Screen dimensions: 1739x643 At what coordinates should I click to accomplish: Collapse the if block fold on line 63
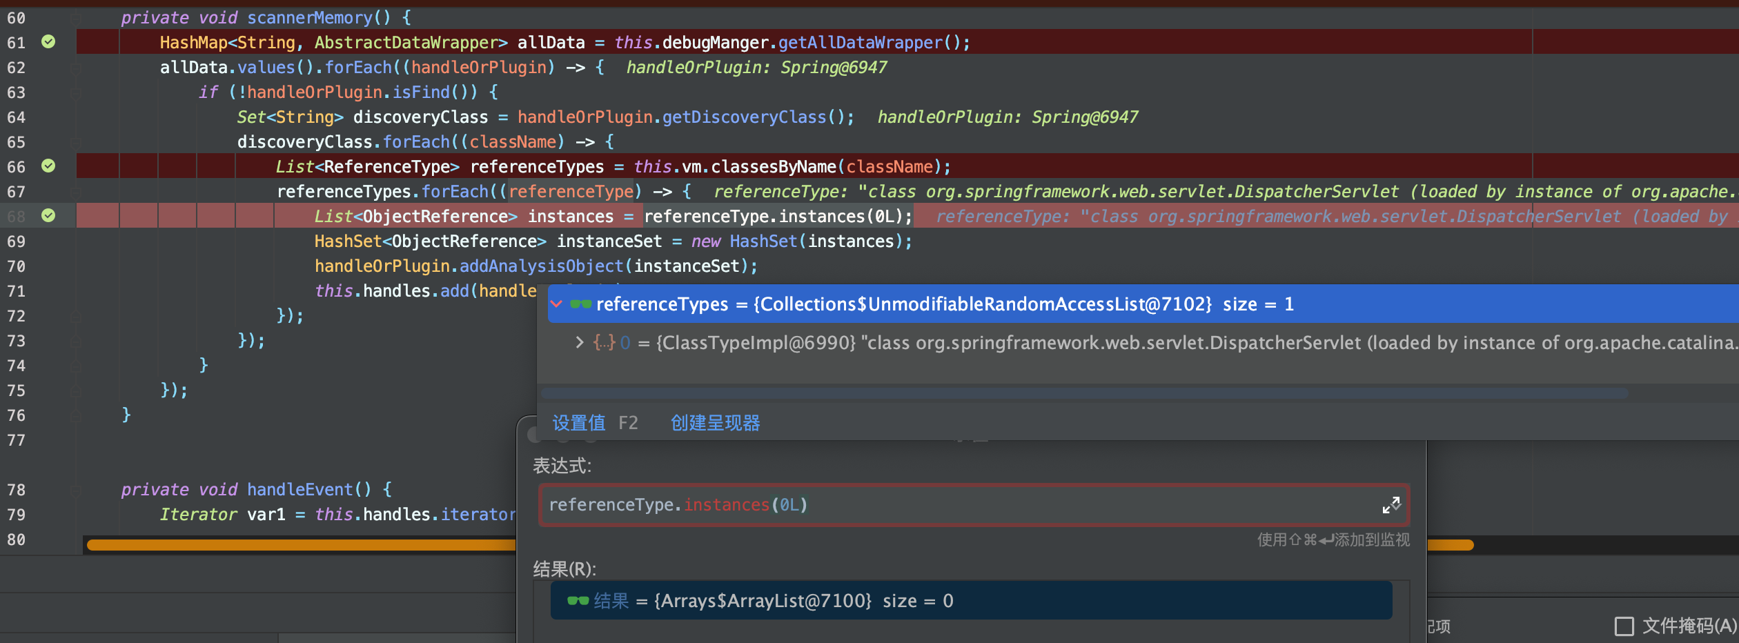point(76,92)
